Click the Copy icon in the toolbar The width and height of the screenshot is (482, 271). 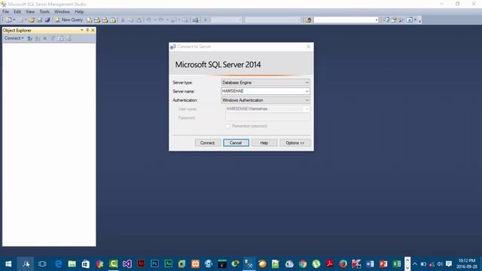130,20
